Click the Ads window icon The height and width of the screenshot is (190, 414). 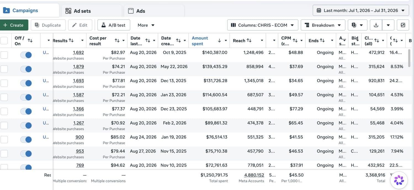[x=131, y=11]
